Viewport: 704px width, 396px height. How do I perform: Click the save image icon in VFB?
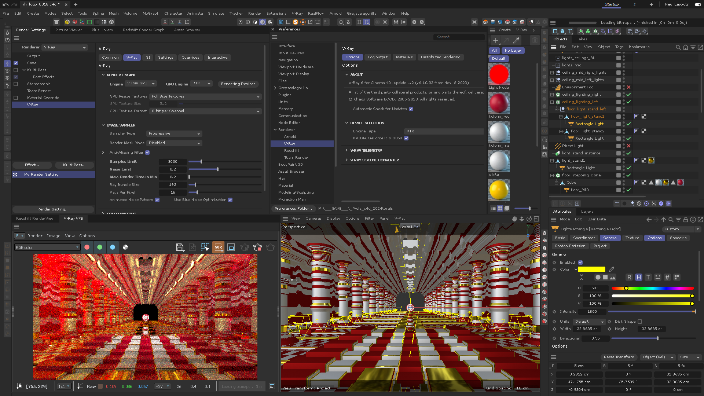180,247
